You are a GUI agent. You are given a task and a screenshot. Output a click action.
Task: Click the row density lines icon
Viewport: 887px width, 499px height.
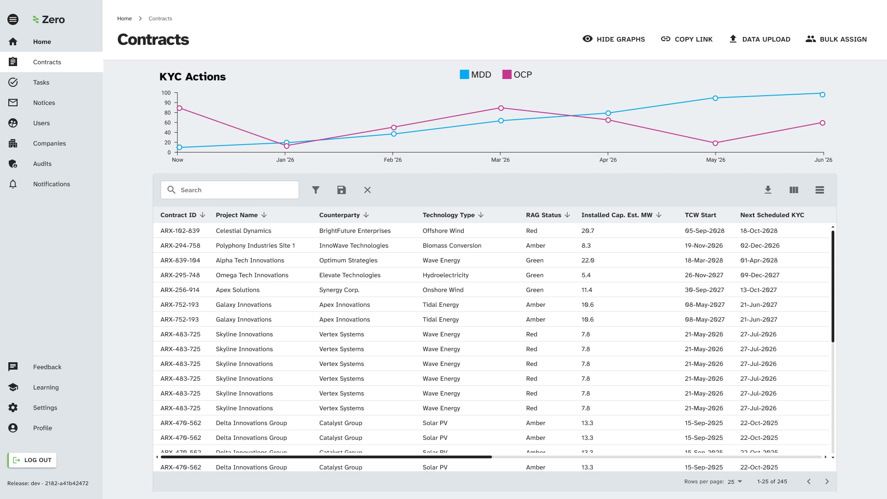820,190
